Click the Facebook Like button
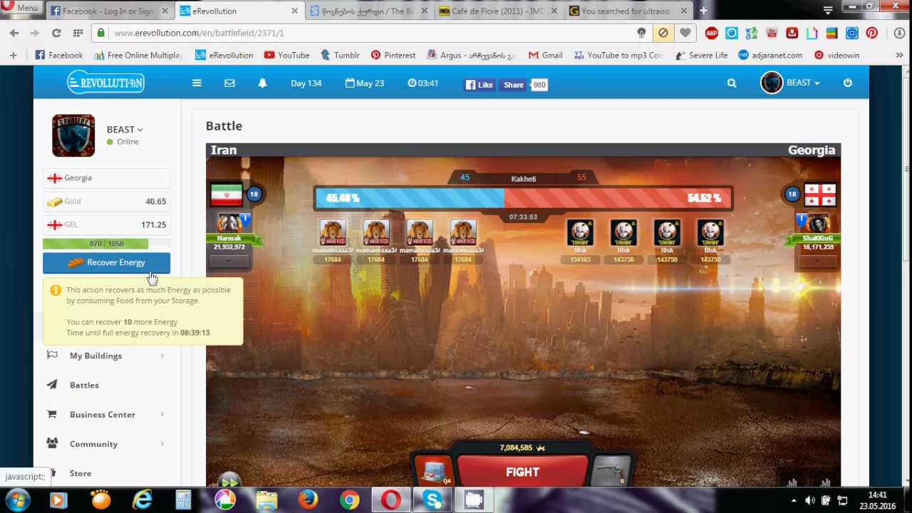 point(480,84)
